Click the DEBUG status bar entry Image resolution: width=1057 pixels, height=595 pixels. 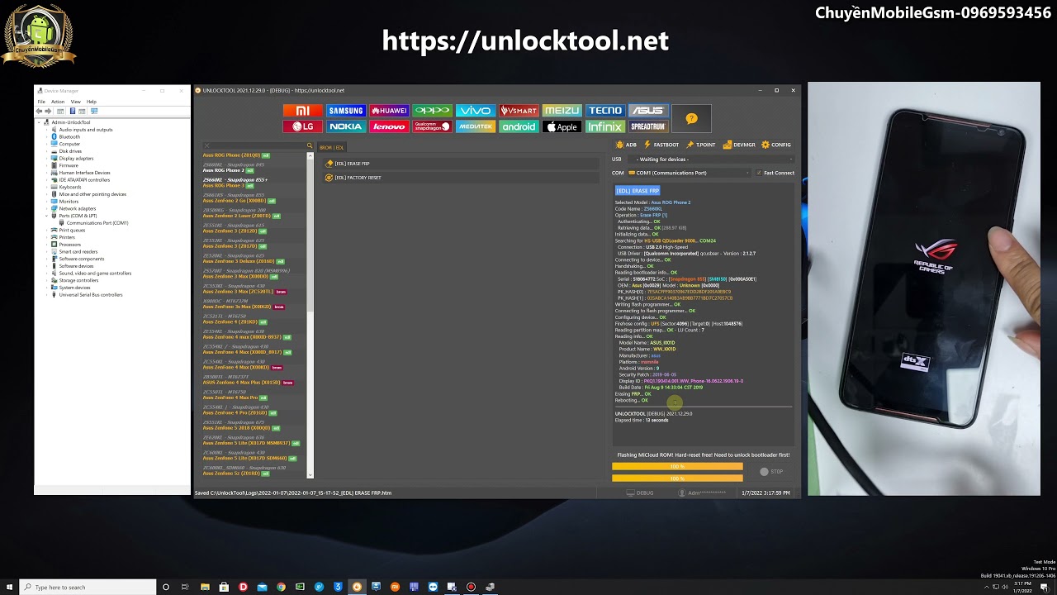coord(640,493)
